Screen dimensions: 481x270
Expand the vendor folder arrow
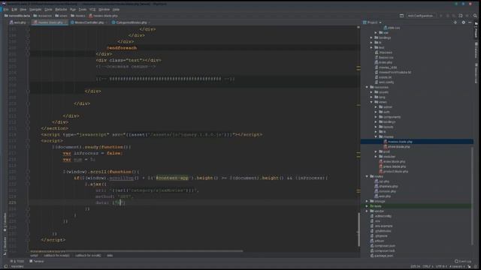[x=367, y=211]
